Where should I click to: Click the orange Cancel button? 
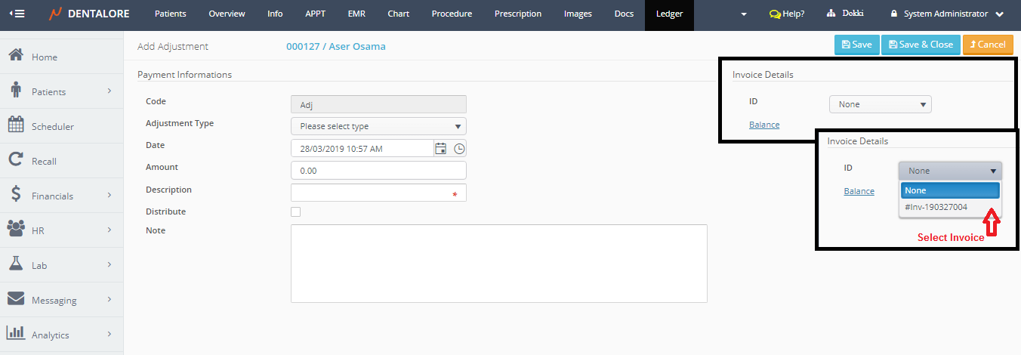click(x=987, y=45)
